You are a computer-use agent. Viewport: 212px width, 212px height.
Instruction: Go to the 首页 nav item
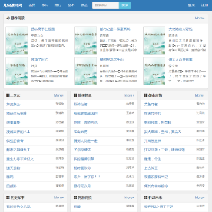coord(32,5)
